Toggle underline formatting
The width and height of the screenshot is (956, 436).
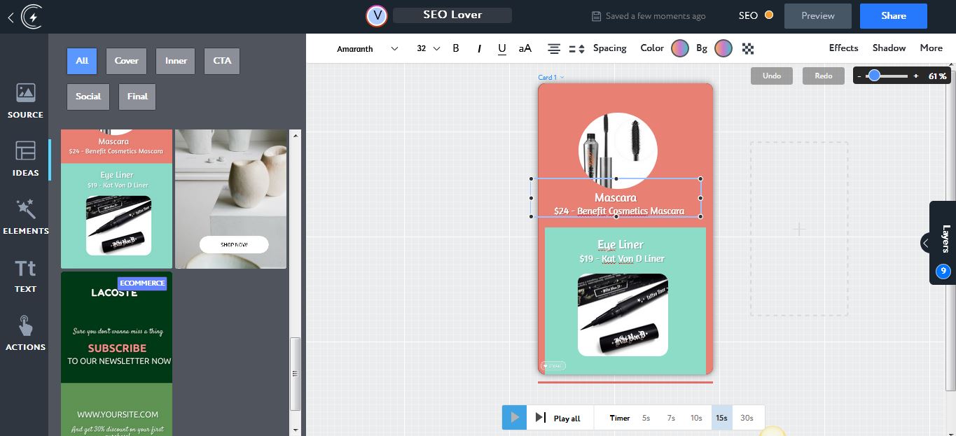(501, 48)
